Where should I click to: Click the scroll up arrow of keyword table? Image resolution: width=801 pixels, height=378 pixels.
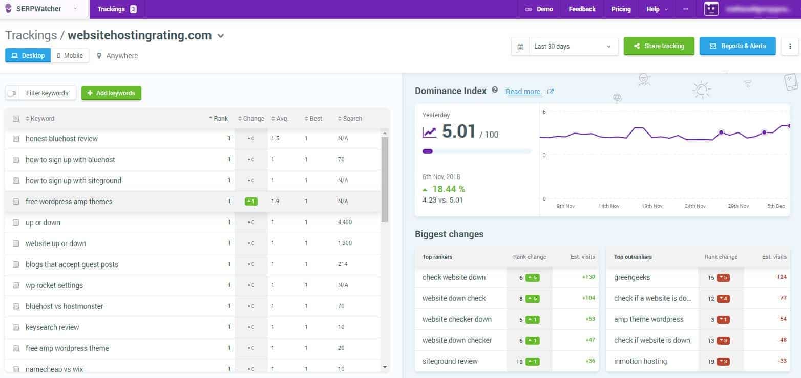pos(385,133)
